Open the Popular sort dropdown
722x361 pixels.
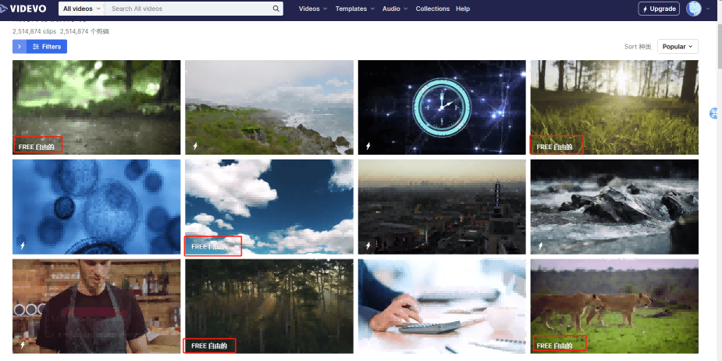point(677,47)
